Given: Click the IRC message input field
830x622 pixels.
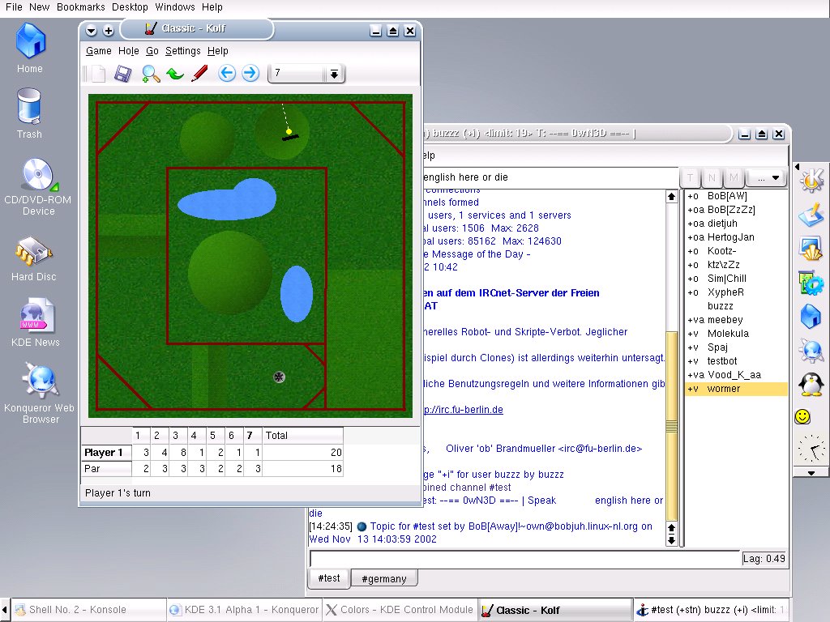Looking at the screenshot, I should (x=524, y=559).
